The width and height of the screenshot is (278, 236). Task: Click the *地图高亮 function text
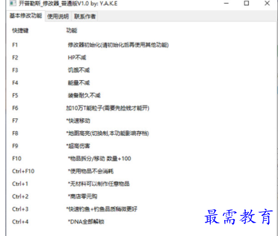pos(108,133)
